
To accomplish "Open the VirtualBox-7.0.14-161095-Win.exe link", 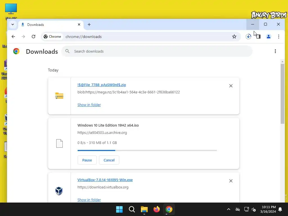I will tap(105, 180).
